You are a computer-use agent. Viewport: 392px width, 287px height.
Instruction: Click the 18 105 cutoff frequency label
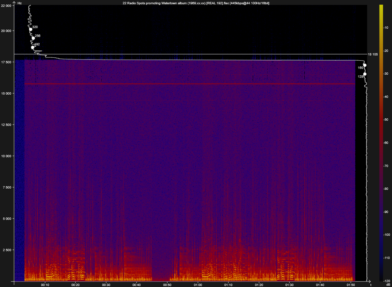[x=373, y=54]
